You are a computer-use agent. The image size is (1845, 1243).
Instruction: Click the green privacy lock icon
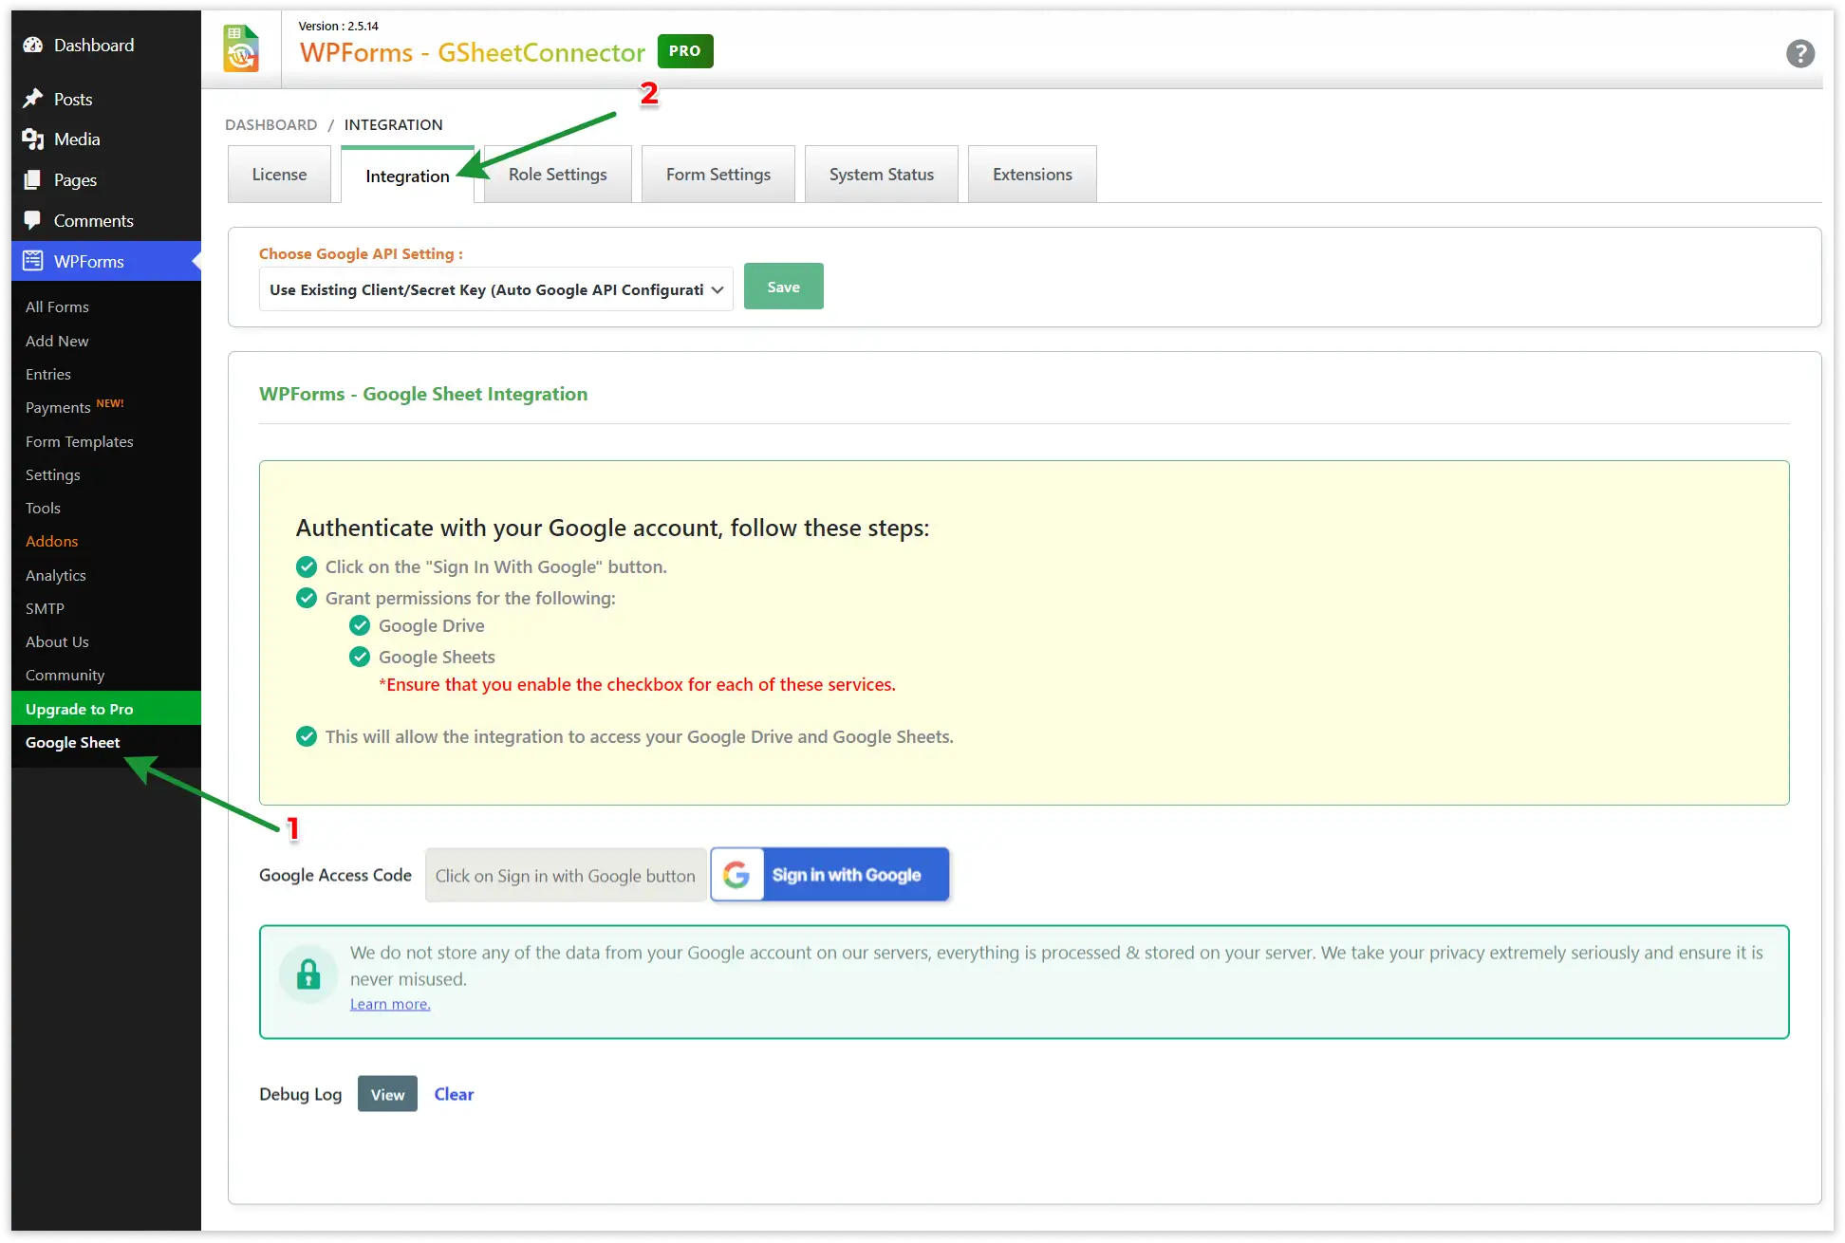click(x=307, y=974)
